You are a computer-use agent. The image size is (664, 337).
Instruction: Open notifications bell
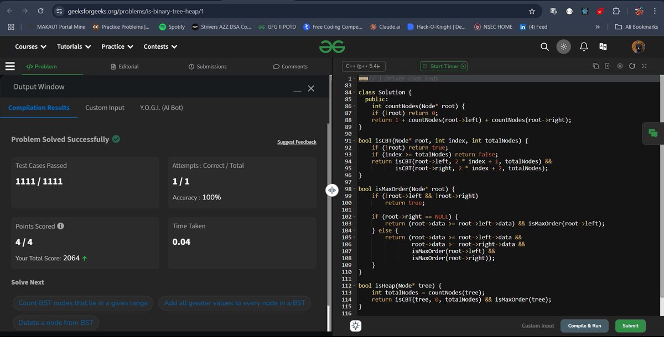click(x=583, y=46)
